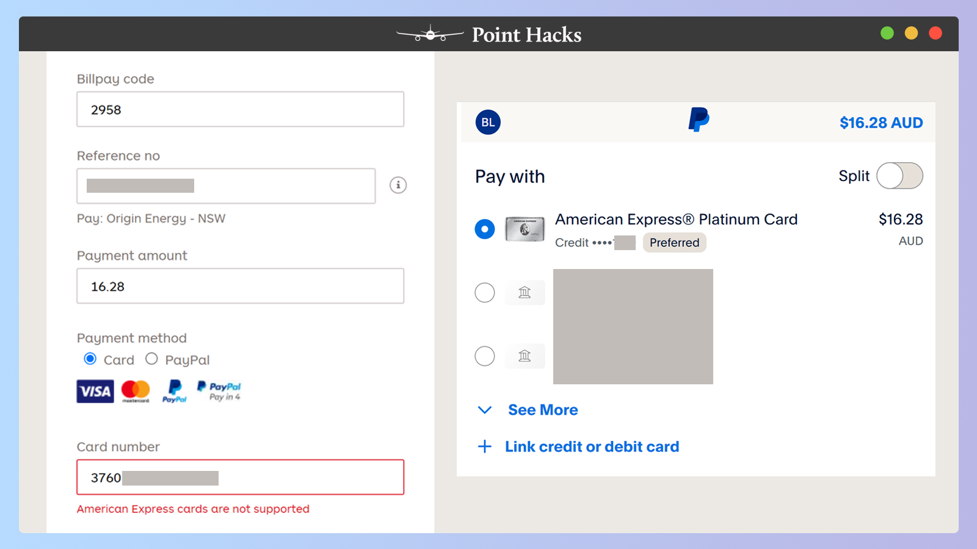Click the Preferred badge on the Amex card
977x549 pixels.
pyautogui.click(x=674, y=242)
